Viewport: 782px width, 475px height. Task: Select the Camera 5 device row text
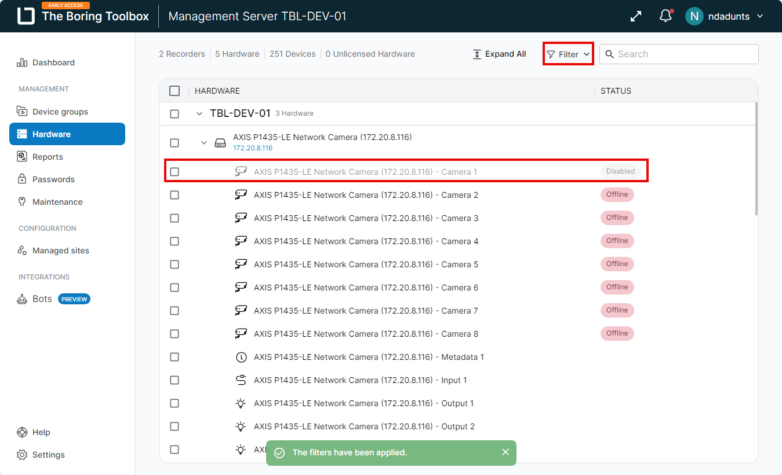[x=366, y=264]
